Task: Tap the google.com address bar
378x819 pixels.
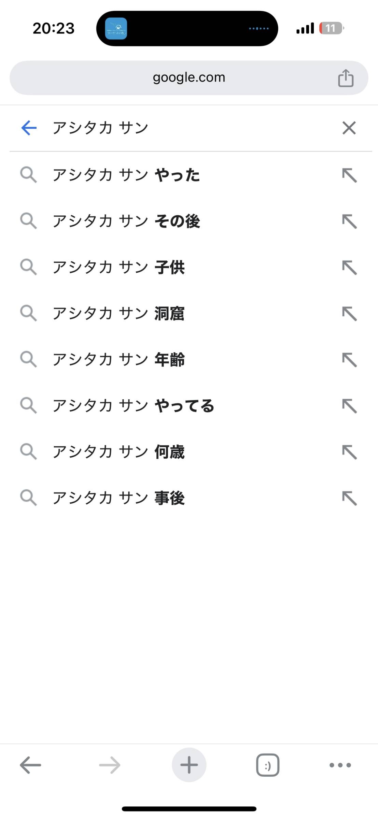Action: [x=189, y=78]
